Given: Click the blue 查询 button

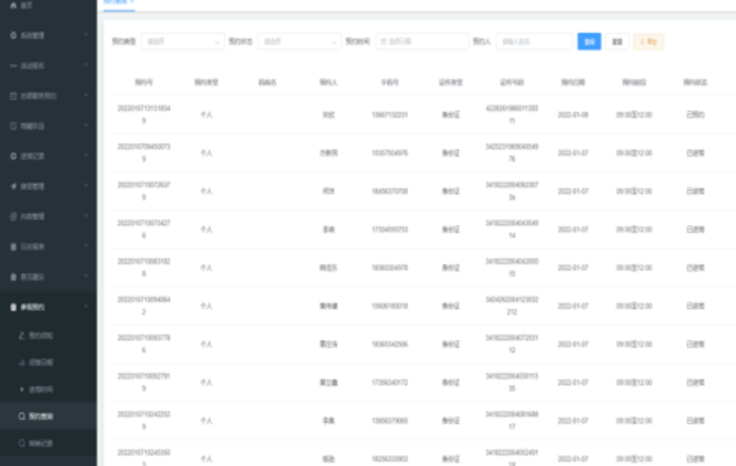Looking at the screenshot, I should pos(589,42).
